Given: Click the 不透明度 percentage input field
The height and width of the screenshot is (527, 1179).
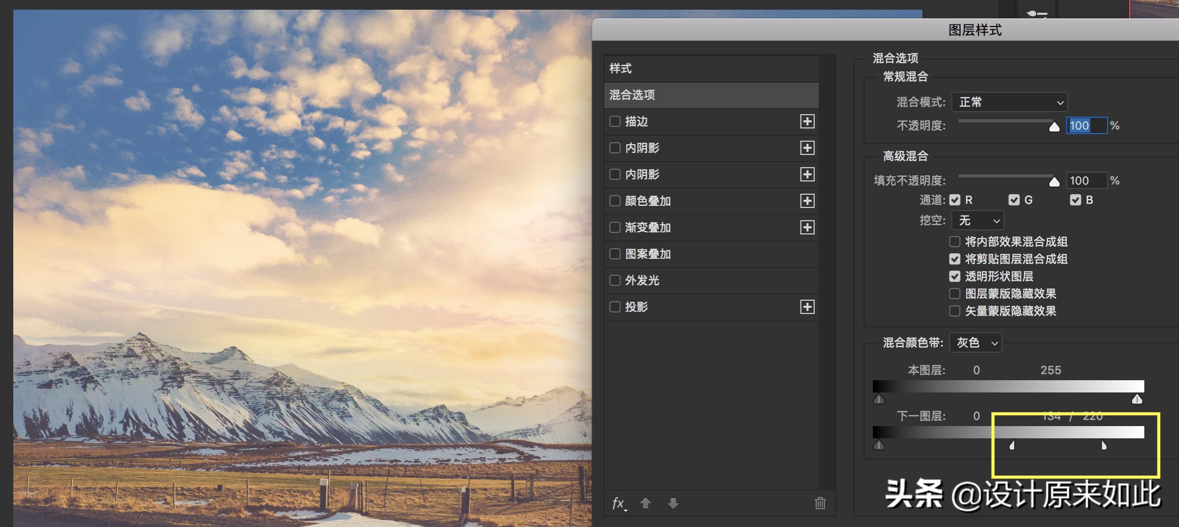Looking at the screenshot, I should tap(1087, 125).
